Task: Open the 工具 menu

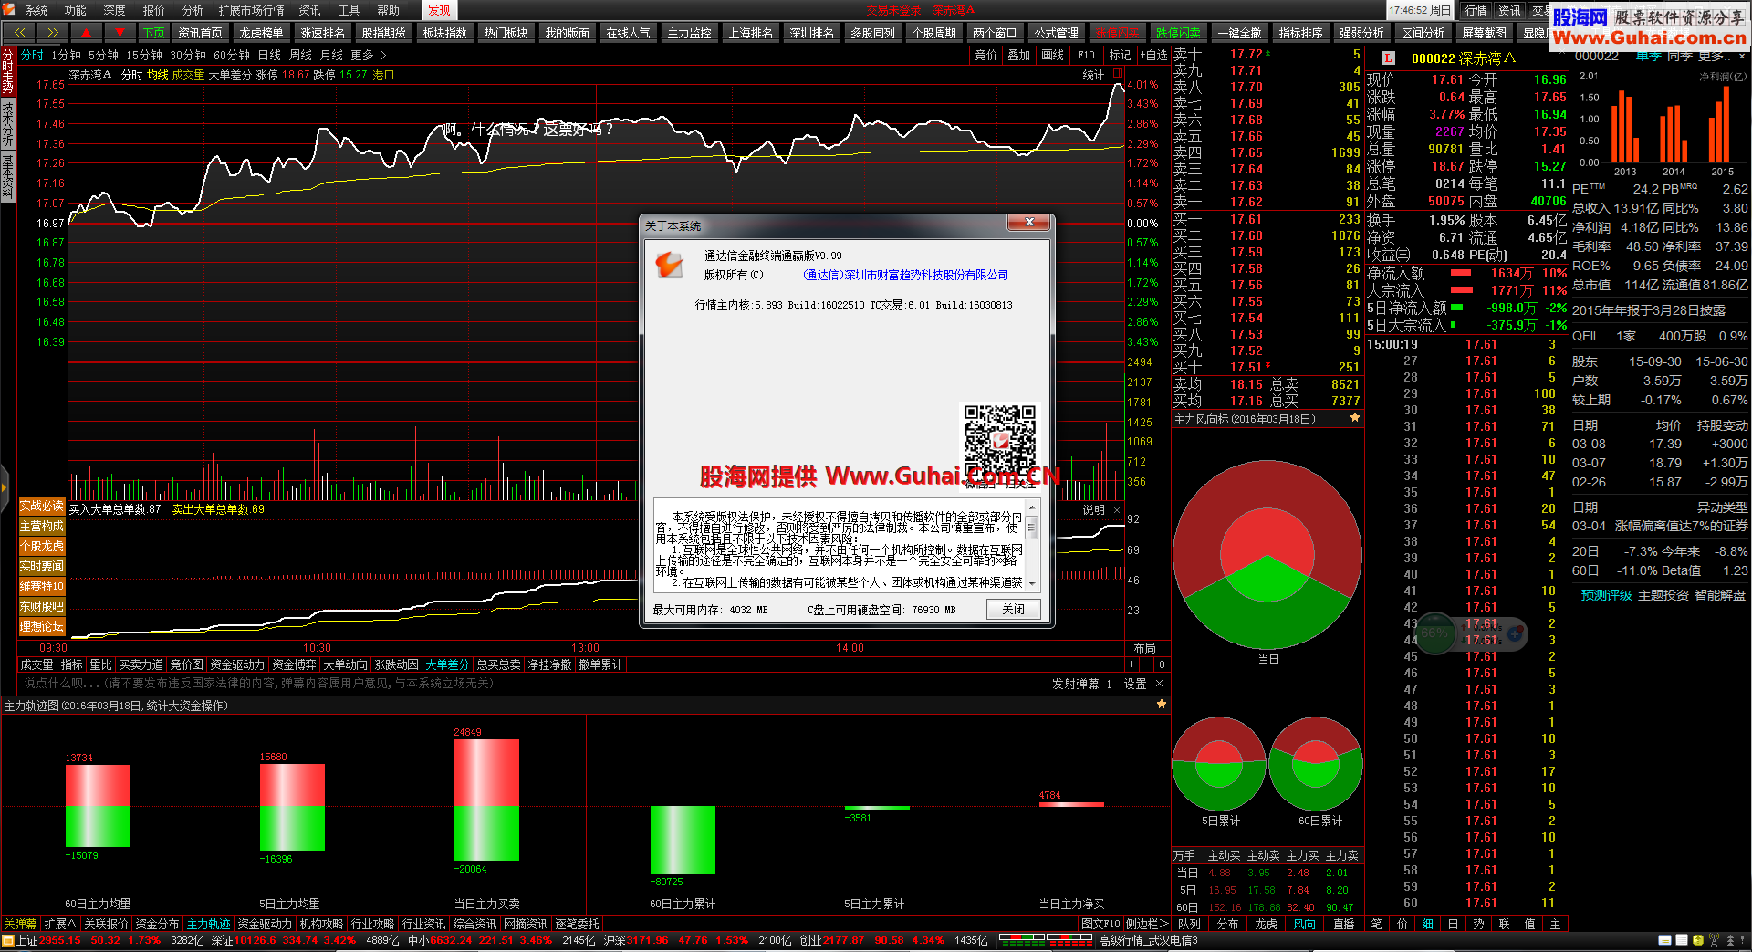Action: point(349,10)
